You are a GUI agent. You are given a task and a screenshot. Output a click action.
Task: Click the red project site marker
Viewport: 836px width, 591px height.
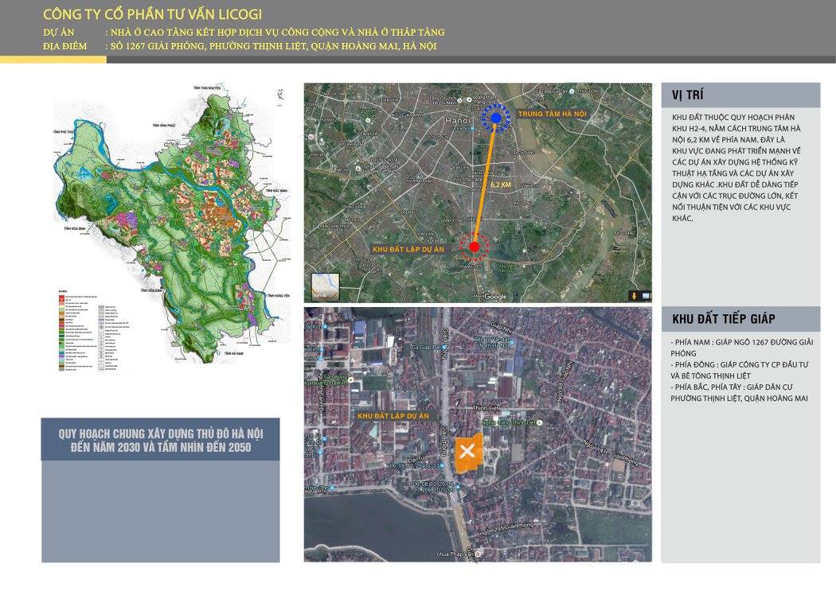point(475,247)
